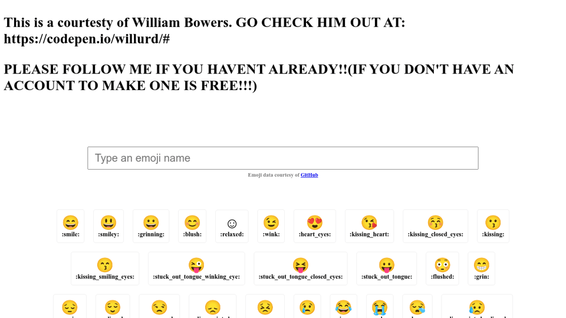Pick the :flushed: emoji
Screen dimensions: 566x318
point(442,269)
